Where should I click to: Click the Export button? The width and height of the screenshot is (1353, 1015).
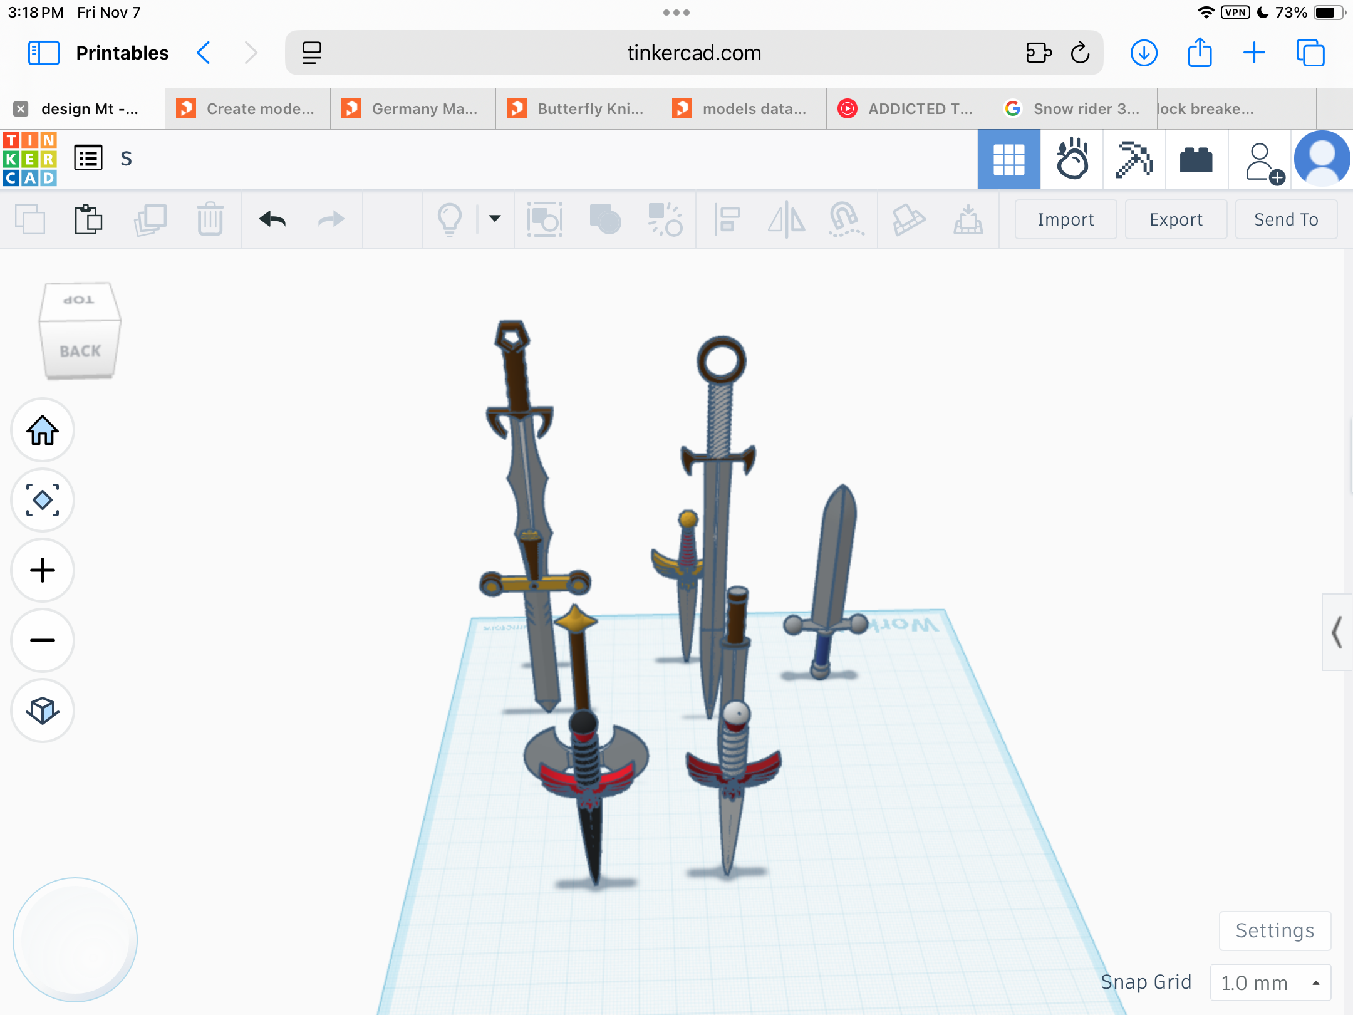point(1176,219)
